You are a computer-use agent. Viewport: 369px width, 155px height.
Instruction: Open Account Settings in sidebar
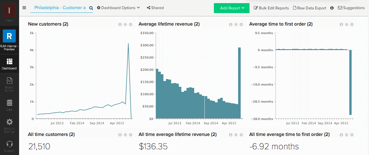[9, 125]
